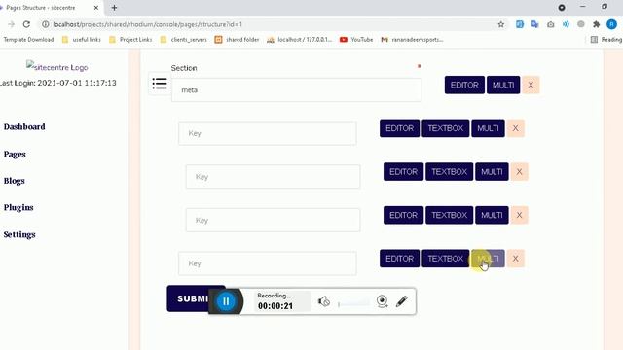Click TEXTBOX in the first Key row
623x350 pixels.
coord(446,128)
